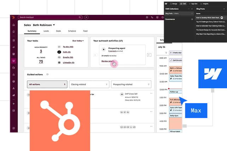Screen dimensions: 227x151
Task: Open 'How to Automate Your Catering Orders' post
Action: 211,26
